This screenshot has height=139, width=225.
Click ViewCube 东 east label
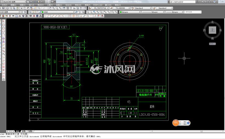(221, 30)
